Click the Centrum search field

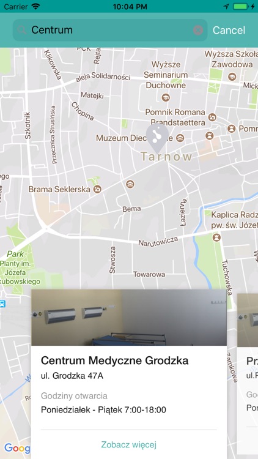click(110, 30)
